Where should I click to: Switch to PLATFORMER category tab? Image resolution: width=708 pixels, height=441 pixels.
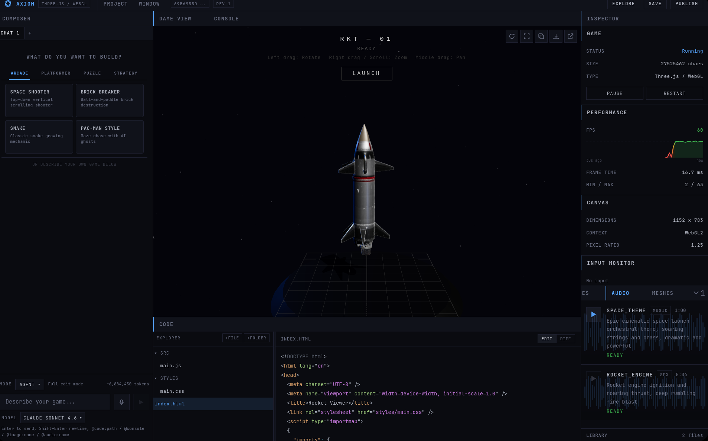pos(56,73)
